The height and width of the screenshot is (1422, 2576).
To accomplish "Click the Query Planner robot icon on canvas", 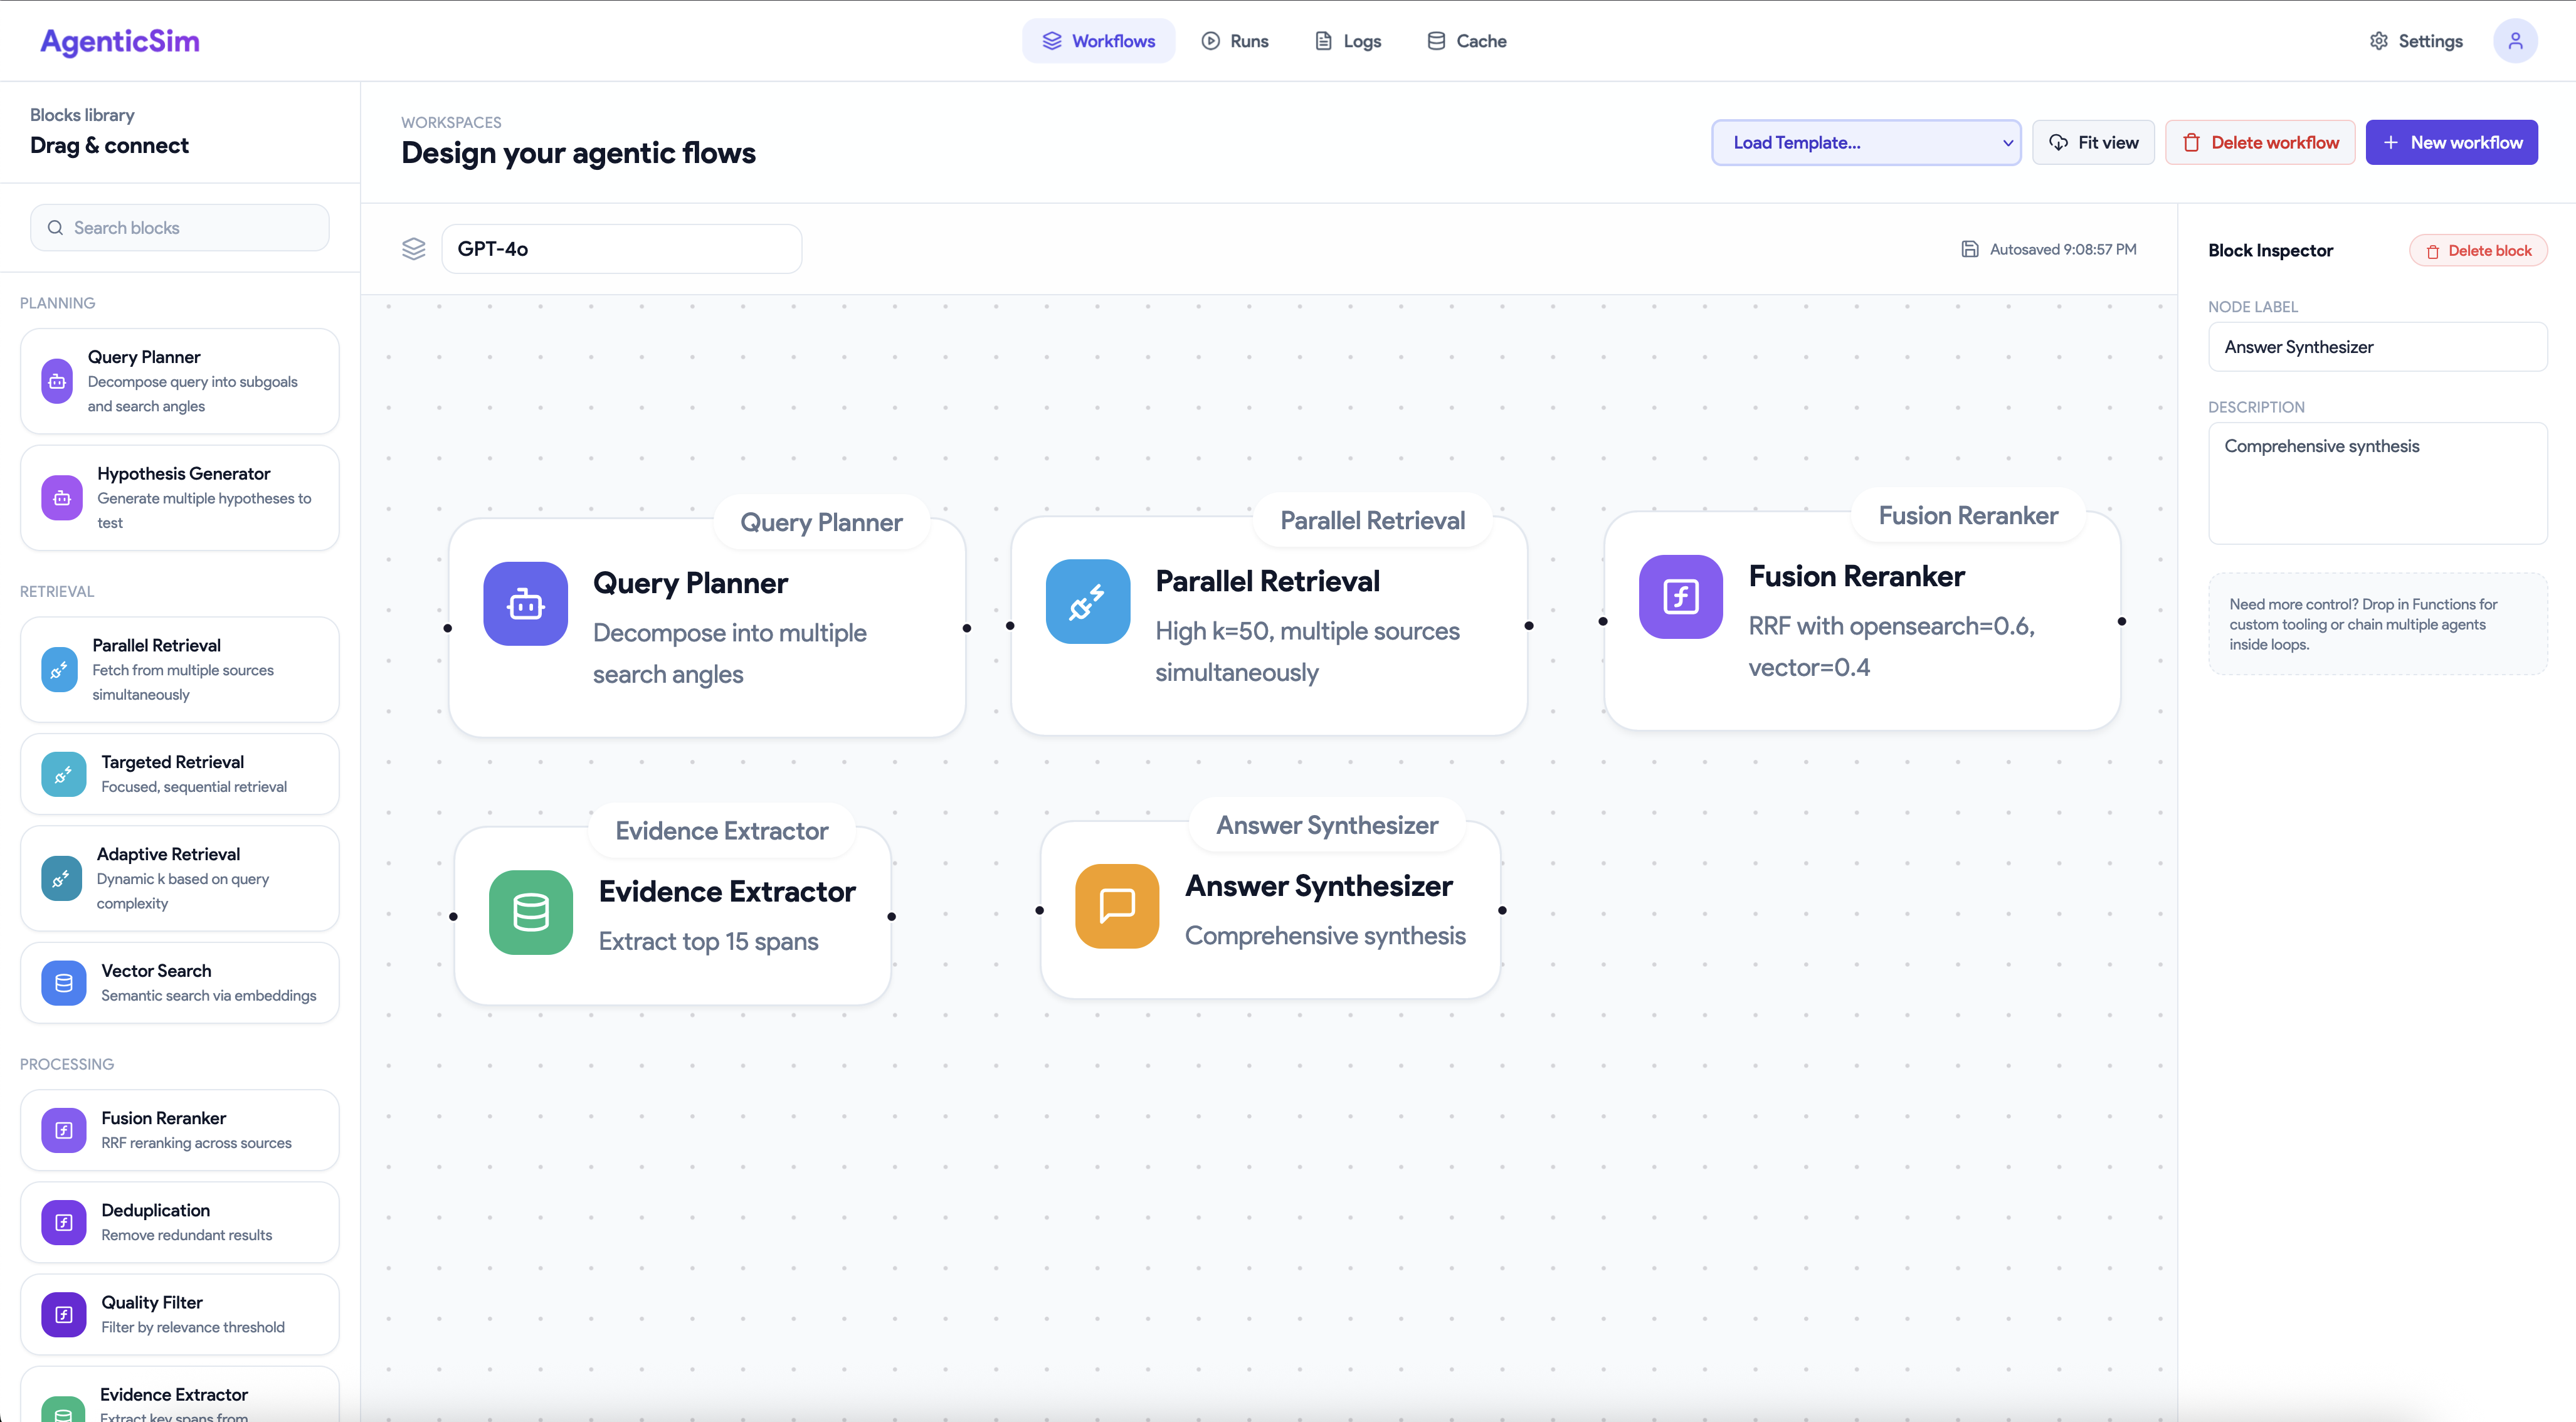I will coord(525,604).
